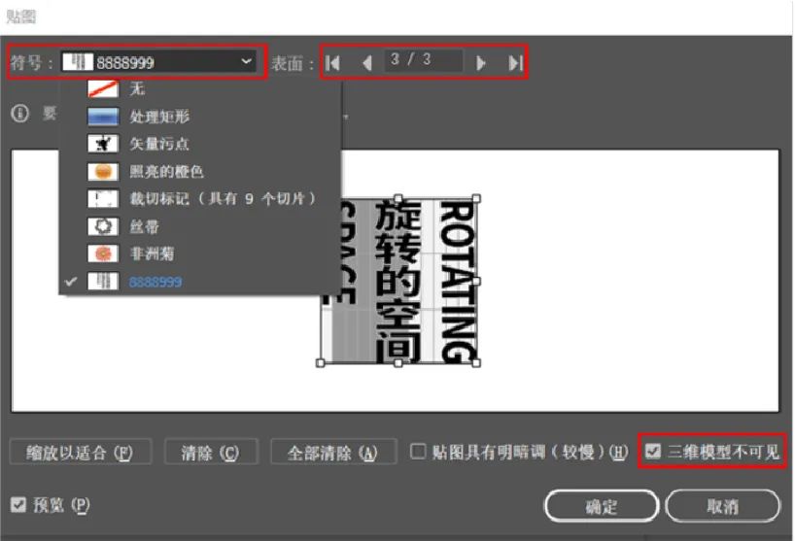Toggle the 预览 preview checkbox

[18, 504]
